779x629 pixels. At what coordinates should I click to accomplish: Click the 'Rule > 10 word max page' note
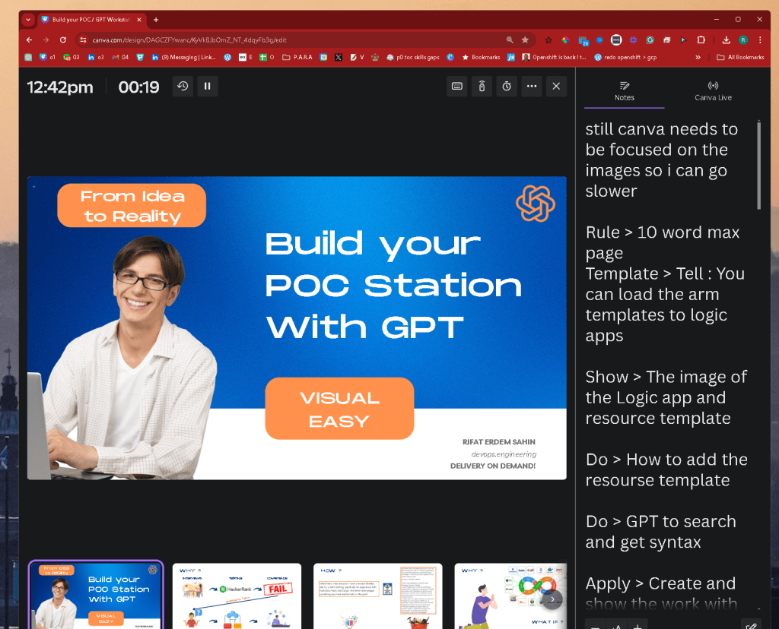pos(663,242)
